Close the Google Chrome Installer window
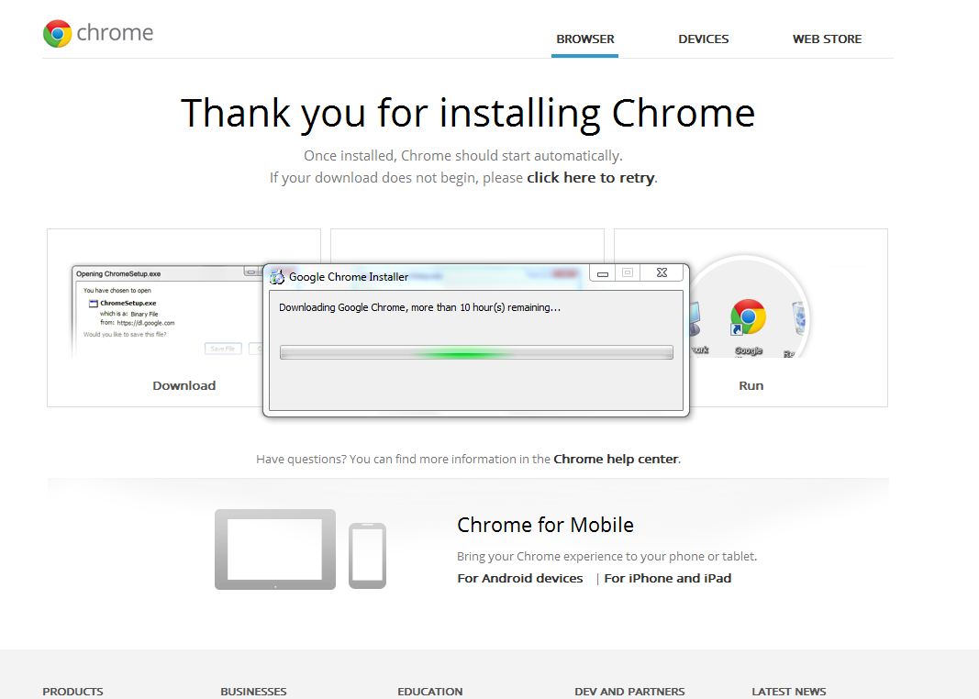The image size is (979, 699). pyautogui.click(x=662, y=273)
